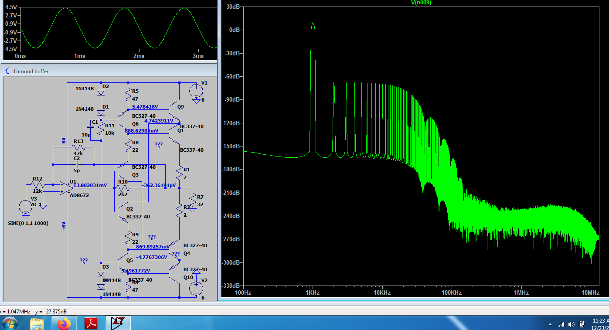The image size is (609, 330).
Task: Click the R12 input resistor symbol
Action: coord(37,185)
